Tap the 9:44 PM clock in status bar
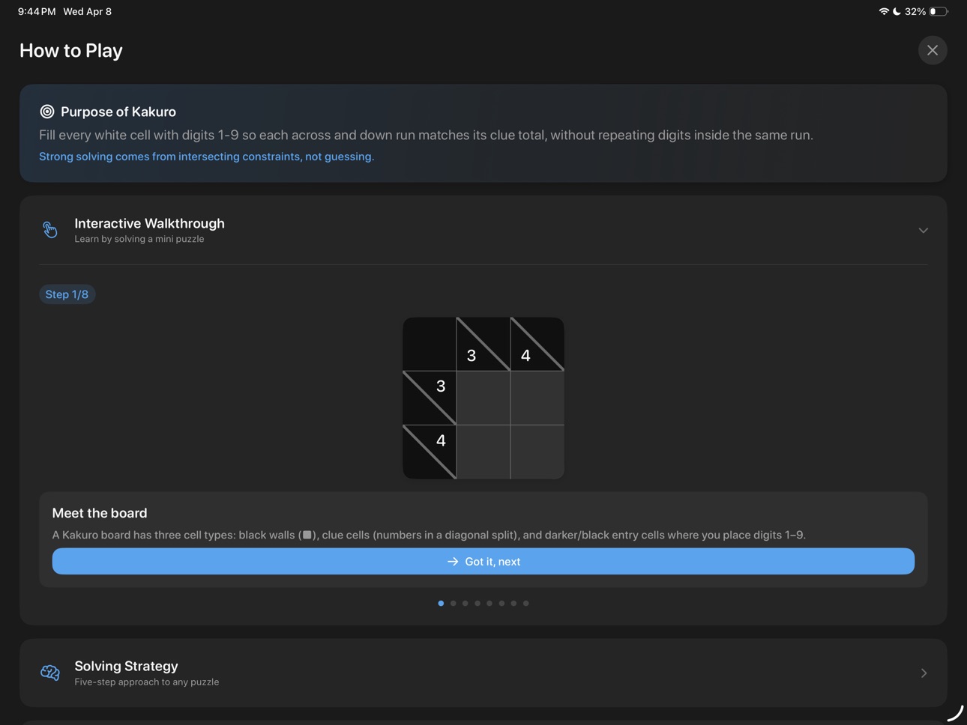This screenshot has height=725, width=967. point(37,11)
